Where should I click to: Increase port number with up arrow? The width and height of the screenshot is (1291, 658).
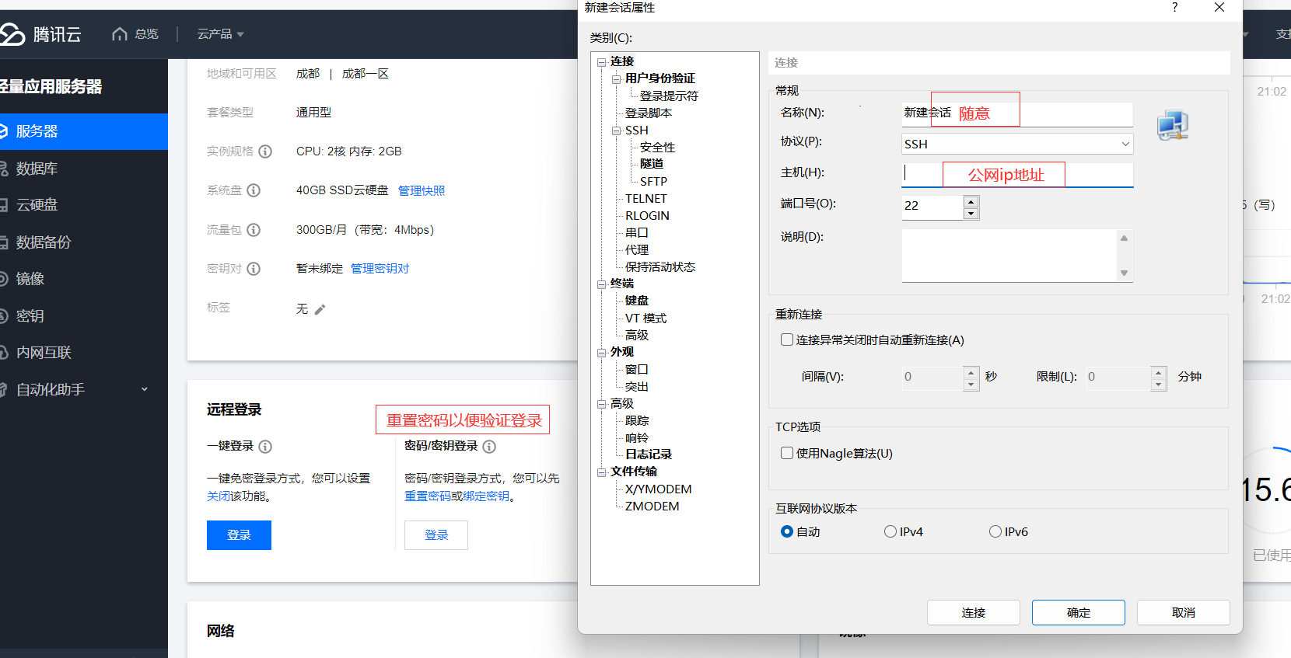point(971,202)
